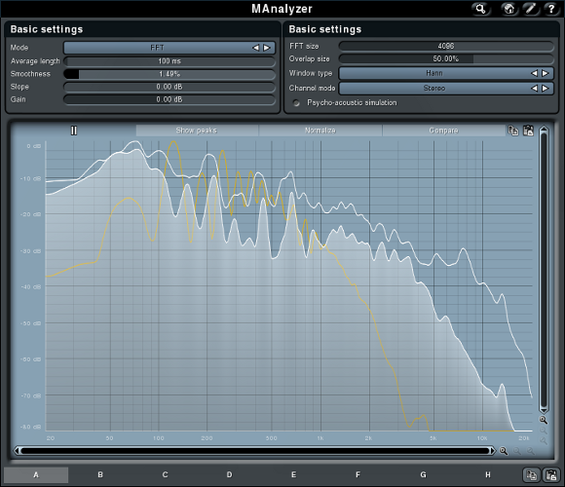Open the magnifier icon in the title bar
Viewport: 565px width, 487px height.
pos(480,9)
